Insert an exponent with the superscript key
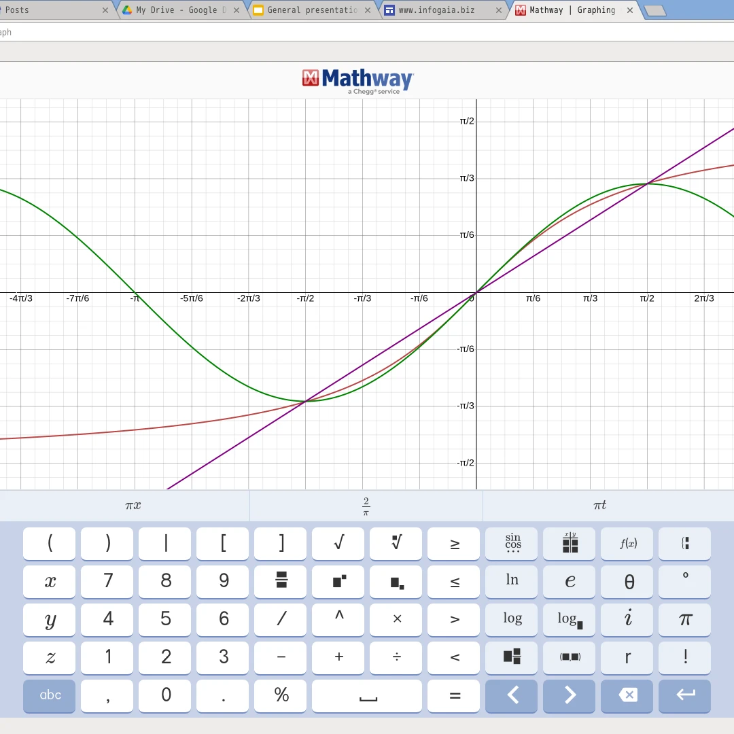 coord(338,581)
